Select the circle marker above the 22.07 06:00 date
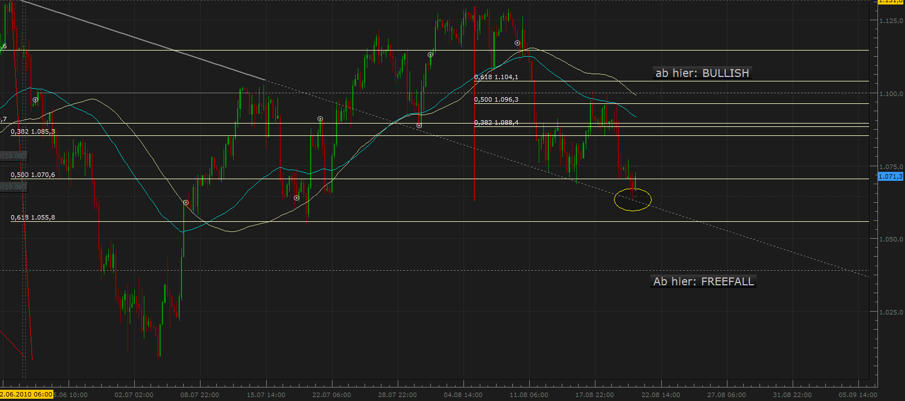 (320, 119)
